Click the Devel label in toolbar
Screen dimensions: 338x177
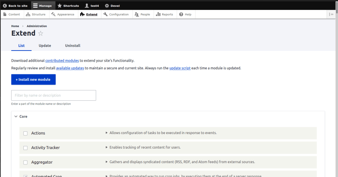click(115, 6)
